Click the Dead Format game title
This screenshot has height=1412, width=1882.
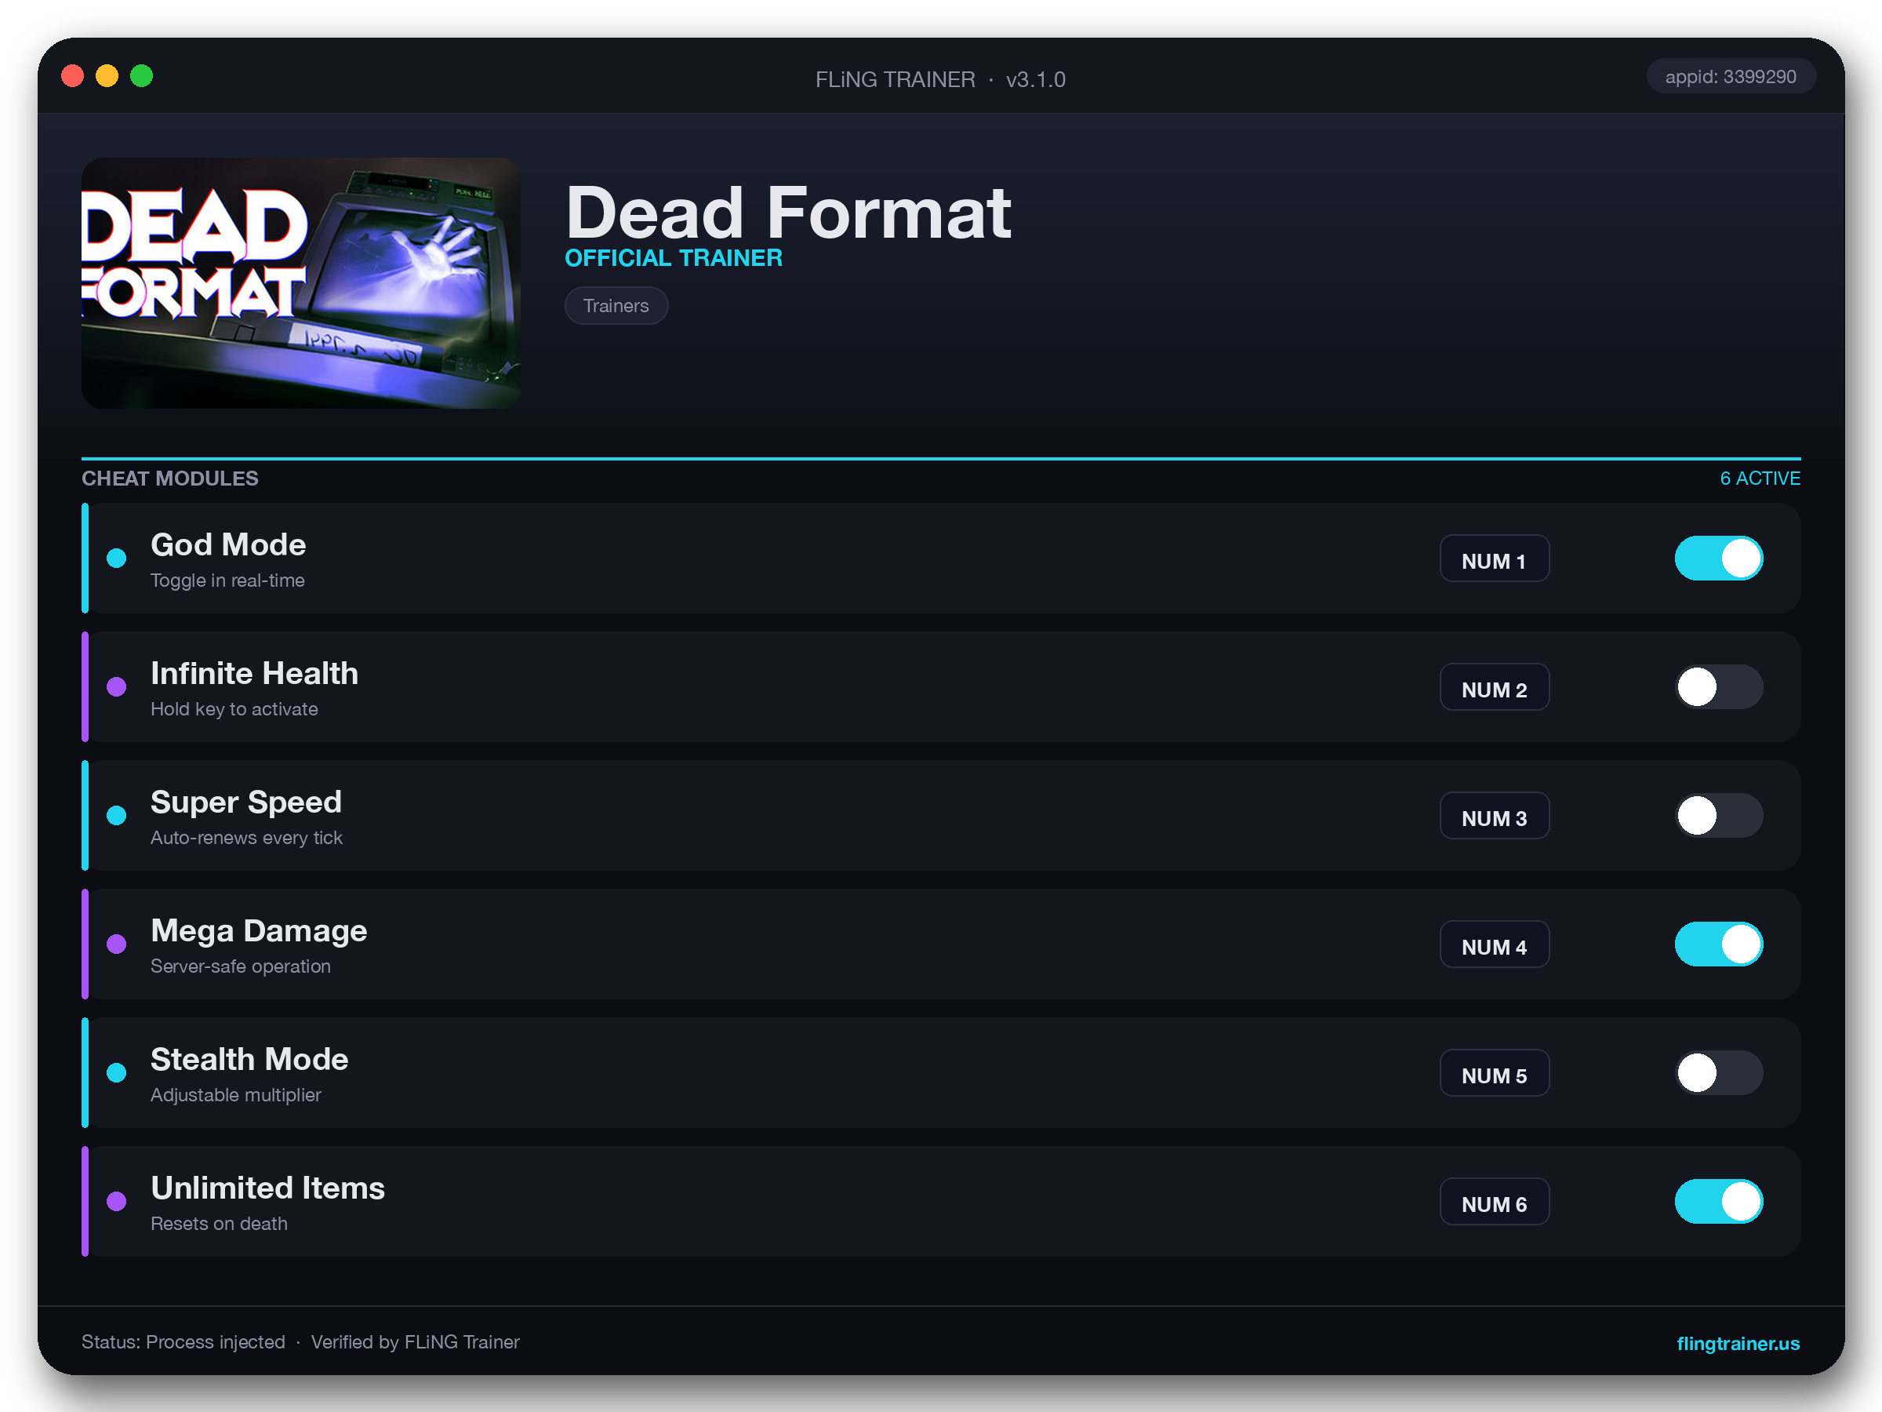point(788,213)
